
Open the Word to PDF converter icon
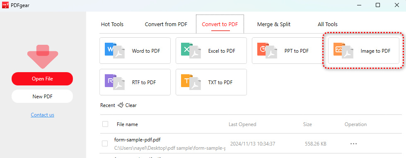coord(114,51)
